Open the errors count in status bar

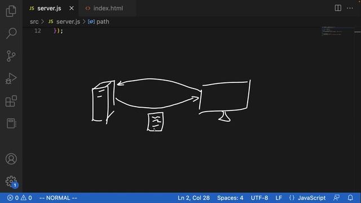[x=13, y=198]
